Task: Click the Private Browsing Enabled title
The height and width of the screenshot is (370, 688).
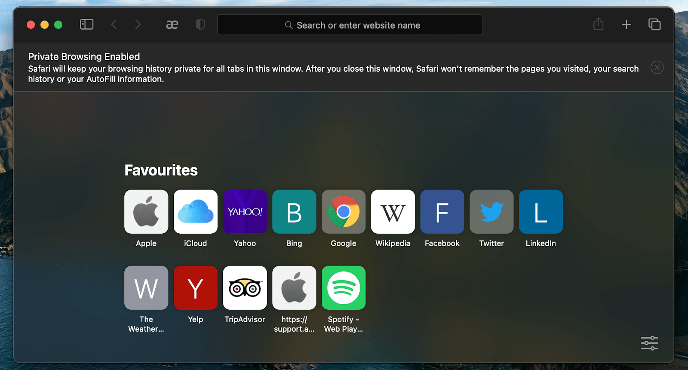Action: point(84,56)
